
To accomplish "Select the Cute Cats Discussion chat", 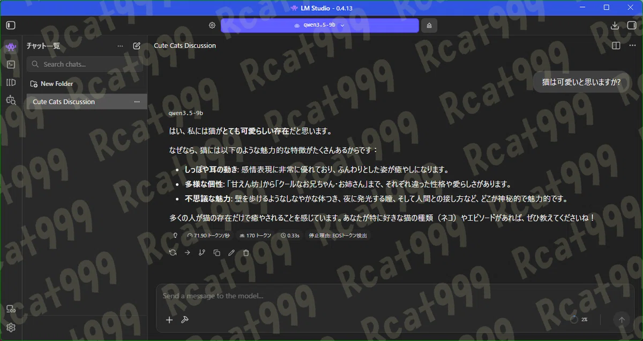I will coord(87,102).
